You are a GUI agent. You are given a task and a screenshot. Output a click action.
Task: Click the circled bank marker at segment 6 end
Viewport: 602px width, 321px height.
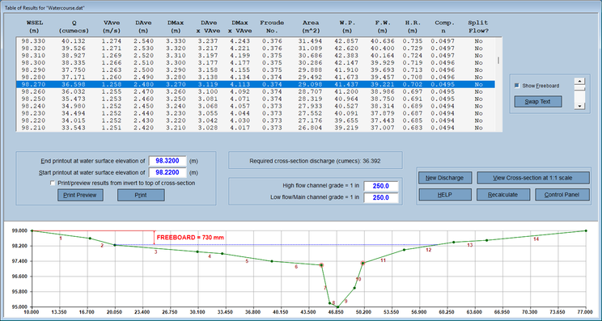321,265
